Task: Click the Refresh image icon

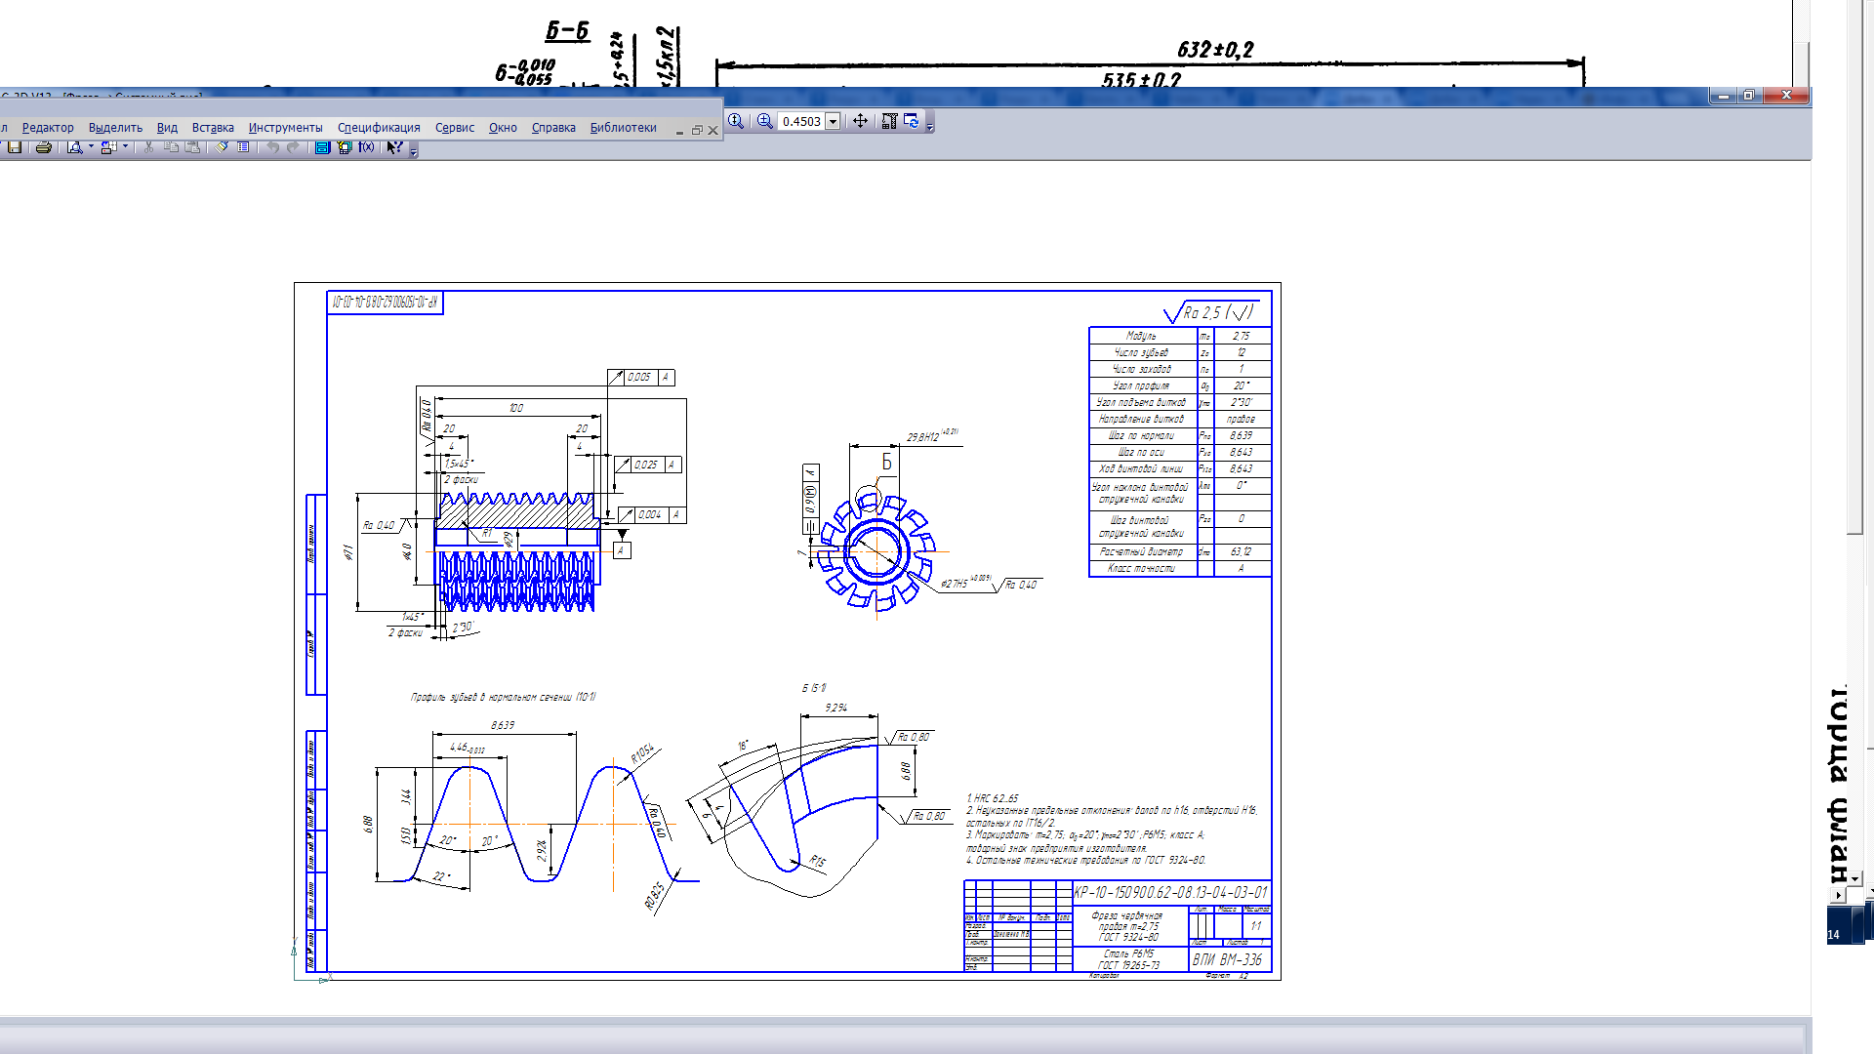Action: pyautogui.click(x=912, y=121)
